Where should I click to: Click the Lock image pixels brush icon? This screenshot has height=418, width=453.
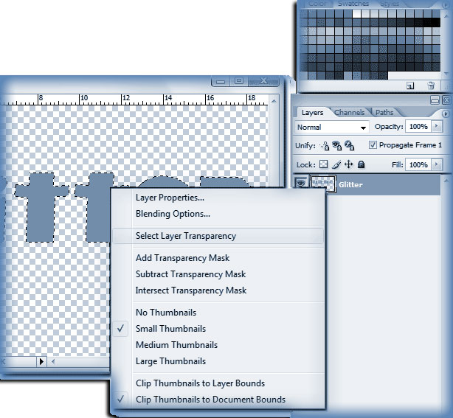tap(336, 164)
